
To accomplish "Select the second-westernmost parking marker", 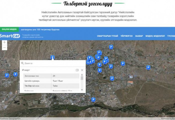I will [15, 74].
